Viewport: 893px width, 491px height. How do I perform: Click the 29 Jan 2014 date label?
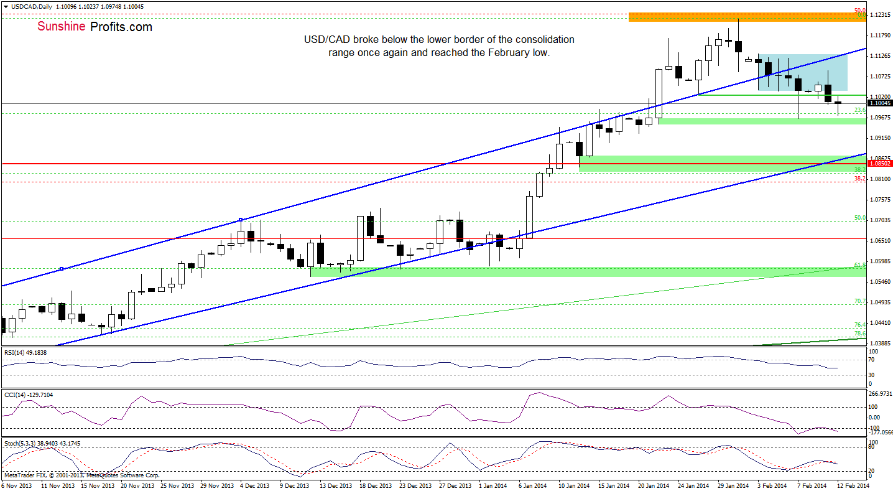coord(733,485)
